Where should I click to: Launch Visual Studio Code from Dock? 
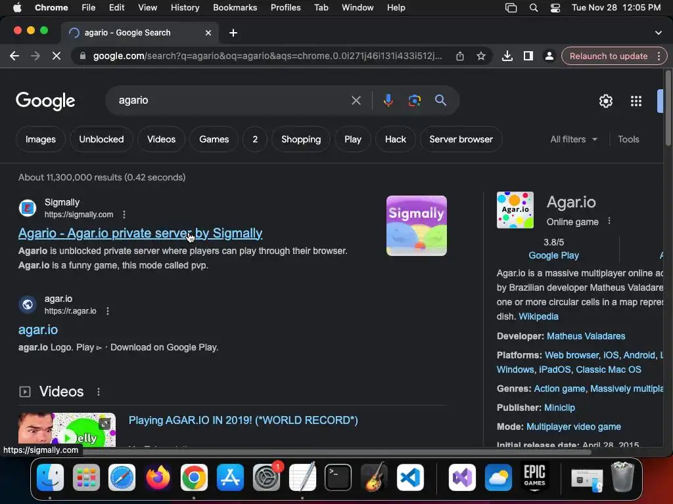click(x=410, y=478)
